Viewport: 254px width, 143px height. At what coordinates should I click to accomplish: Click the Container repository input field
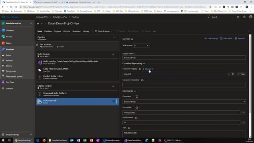click(184, 85)
